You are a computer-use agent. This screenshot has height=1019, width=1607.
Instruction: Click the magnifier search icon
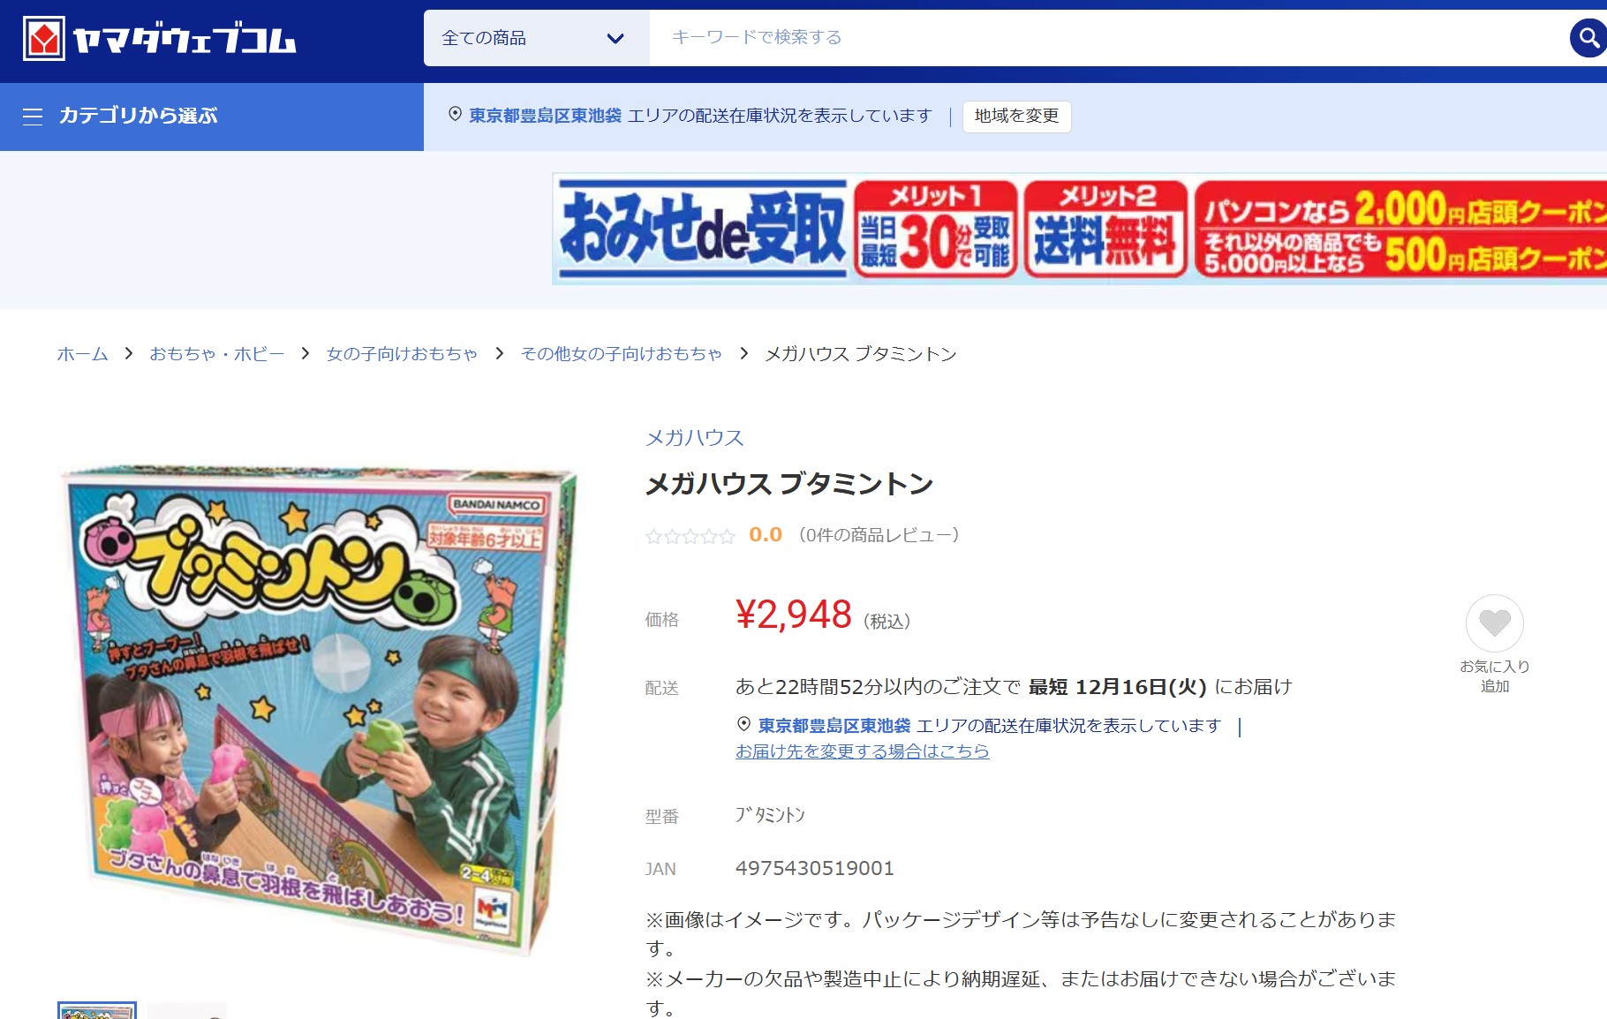(1588, 38)
